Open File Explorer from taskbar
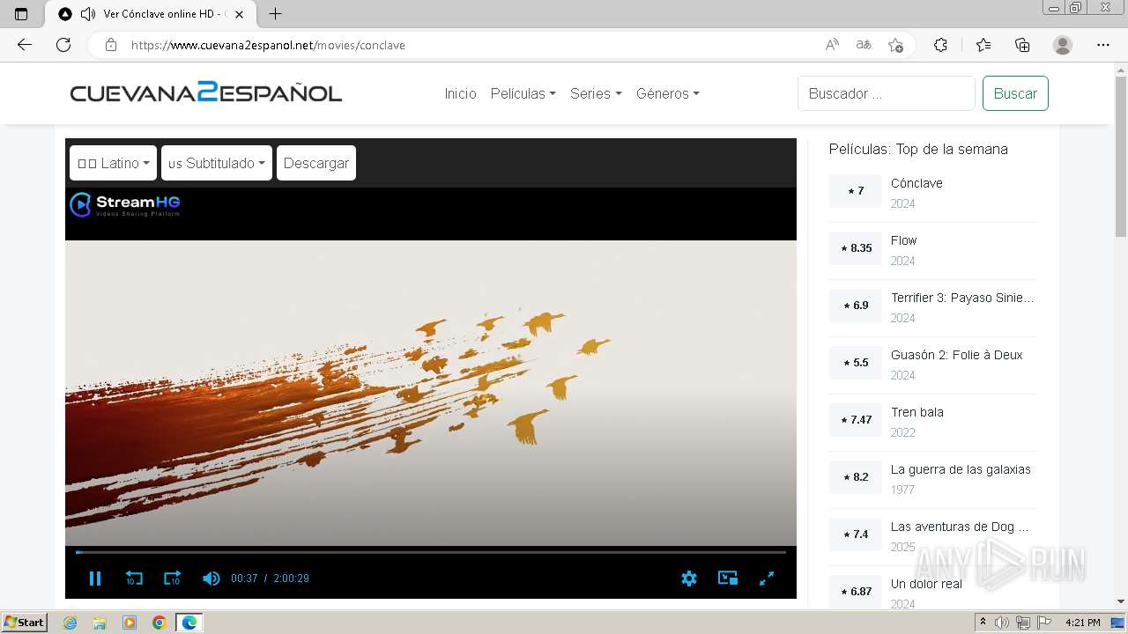1128x634 pixels. click(100, 623)
